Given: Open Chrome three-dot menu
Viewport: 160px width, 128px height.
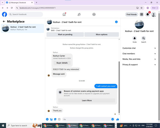Looking at the screenshot, I should click(x=157, y=8).
